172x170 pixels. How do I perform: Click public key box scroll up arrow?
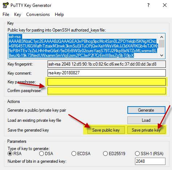click(162, 37)
